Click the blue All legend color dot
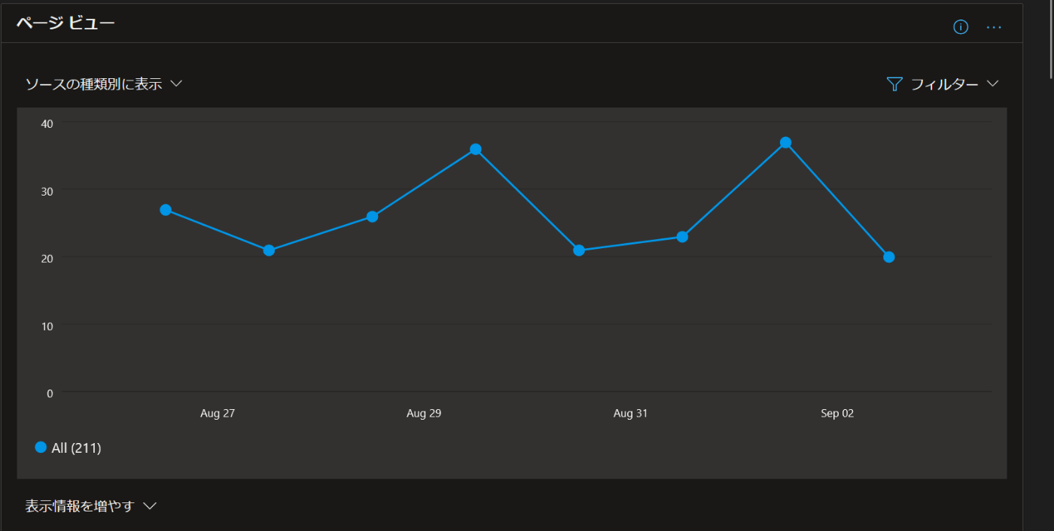This screenshot has height=531, width=1054. point(41,448)
